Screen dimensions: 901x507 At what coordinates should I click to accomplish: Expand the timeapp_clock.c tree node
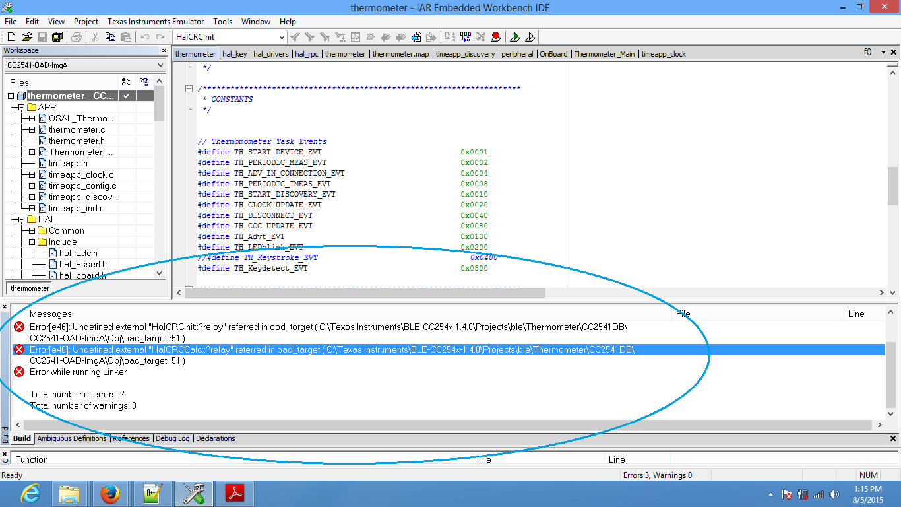(32, 174)
